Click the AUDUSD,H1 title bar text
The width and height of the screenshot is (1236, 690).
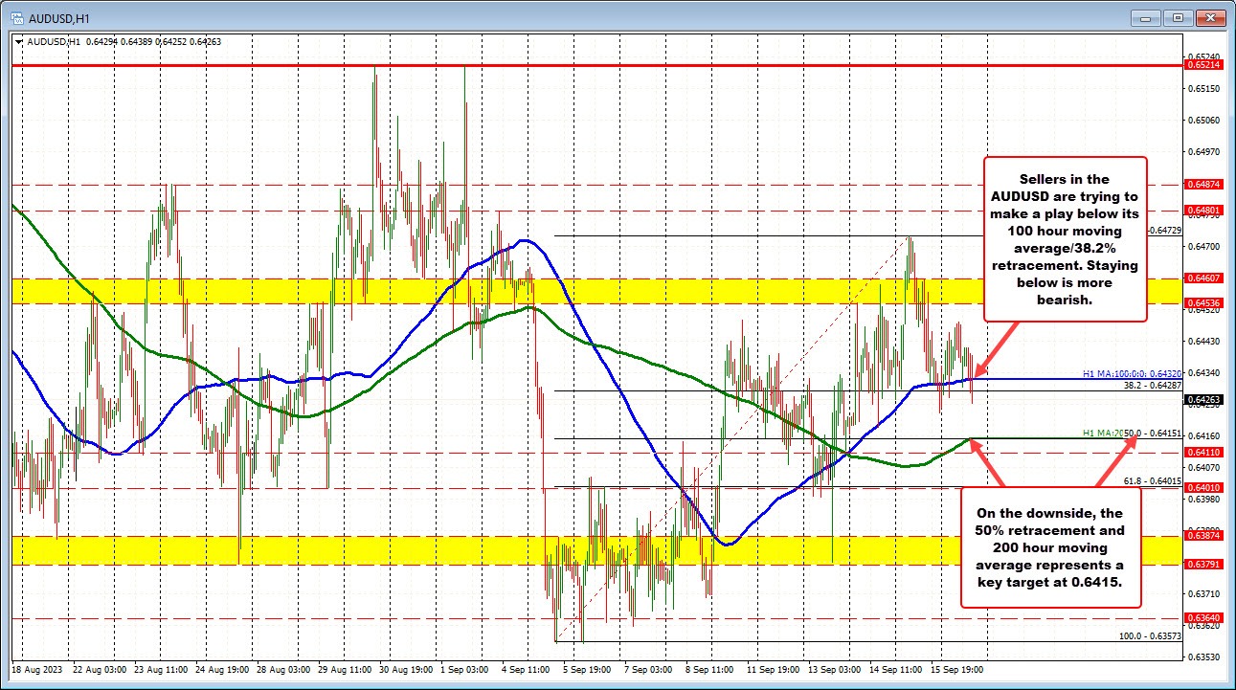pyautogui.click(x=59, y=16)
